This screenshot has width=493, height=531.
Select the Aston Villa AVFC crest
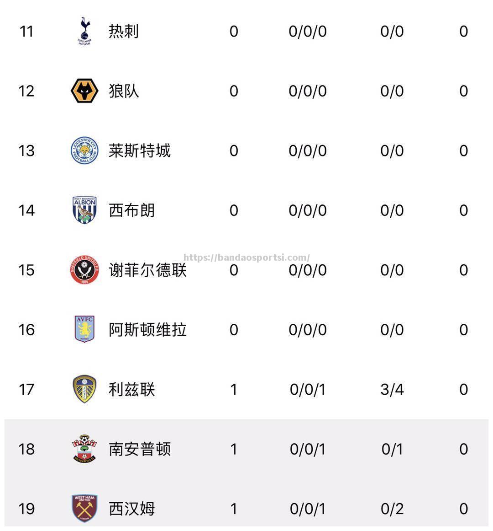pos(84,329)
